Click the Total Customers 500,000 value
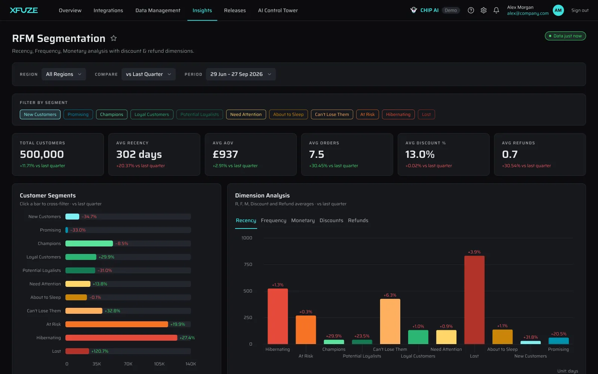The width and height of the screenshot is (598, 374). [x=42, y=154]
